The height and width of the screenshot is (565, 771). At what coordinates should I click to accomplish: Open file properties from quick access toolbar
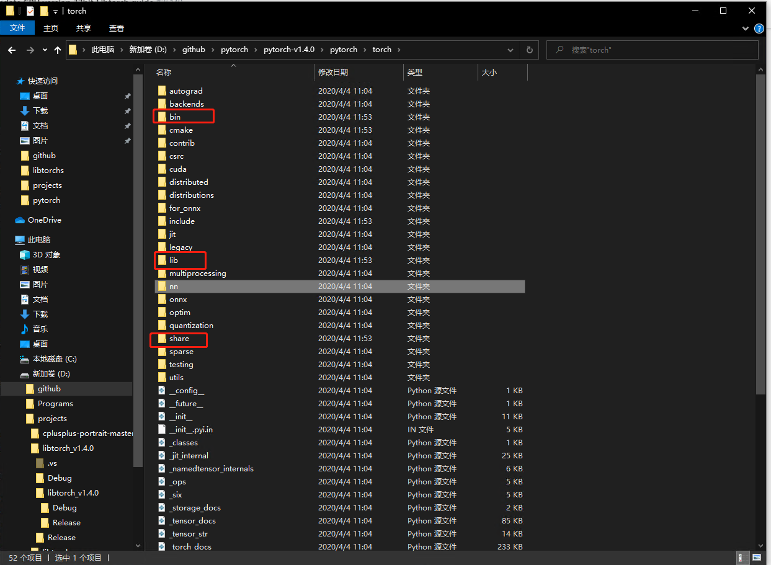[29, 11]
